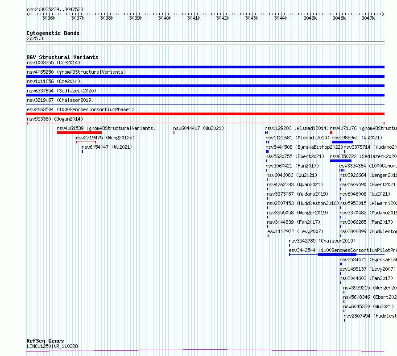Open the nsv4065250 (gnomADStructuralVariants) label
397x356 pixels.
(76, 72)
